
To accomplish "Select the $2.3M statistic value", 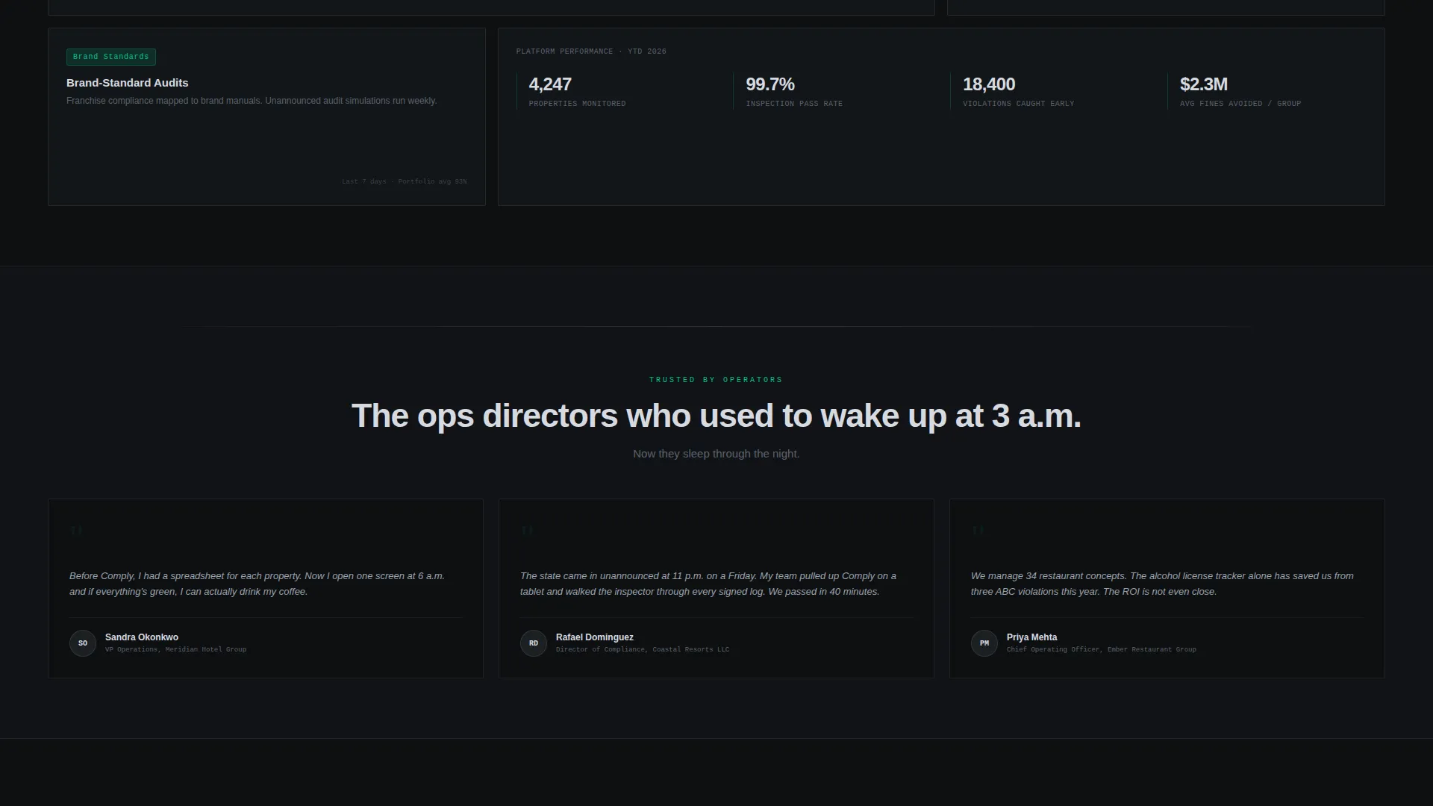I will (x=1204, y=84).
